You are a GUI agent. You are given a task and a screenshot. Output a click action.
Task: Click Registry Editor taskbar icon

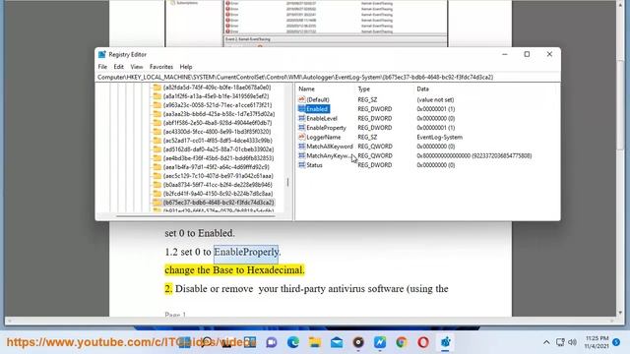coord(445,342)
